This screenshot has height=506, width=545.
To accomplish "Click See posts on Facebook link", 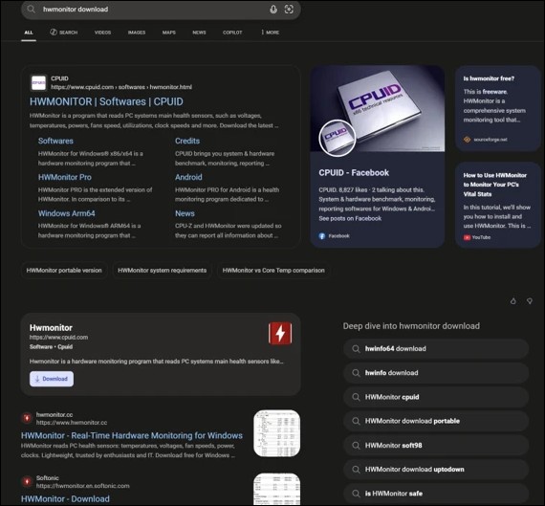I will [350, 218].
